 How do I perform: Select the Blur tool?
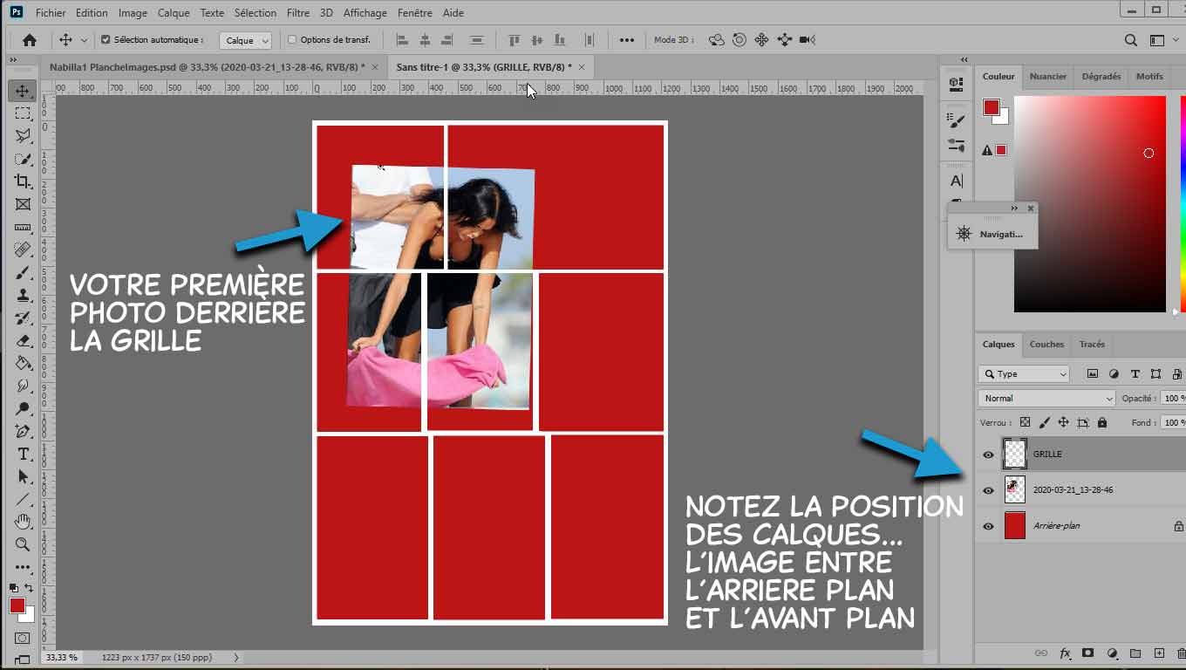coord(23,386)
